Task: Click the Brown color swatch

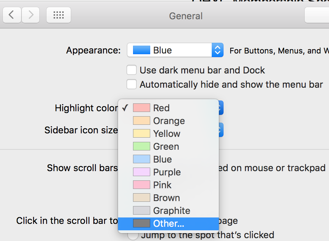Action: click(x=142, y=198)
